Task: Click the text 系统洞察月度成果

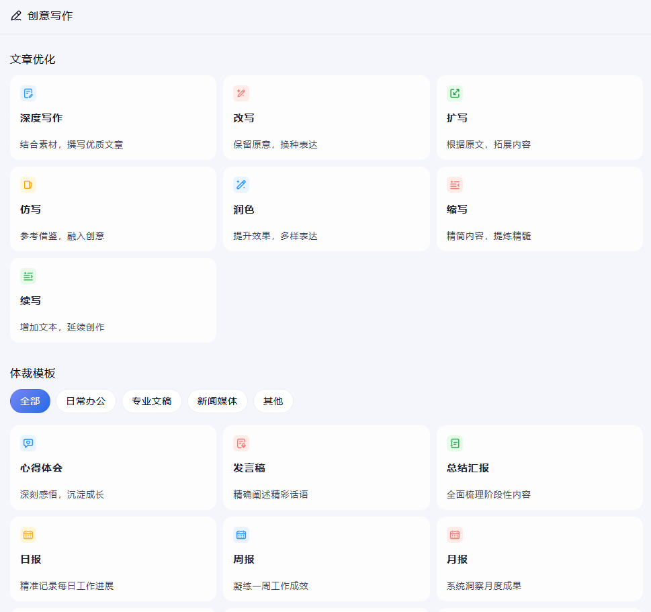Action: (484, 586)
